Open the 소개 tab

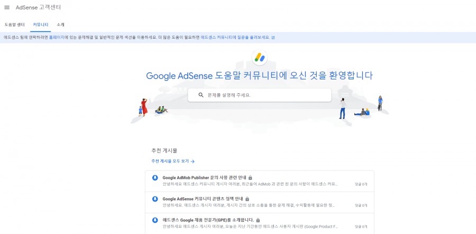pyautogui.click(x=60, y=25)
